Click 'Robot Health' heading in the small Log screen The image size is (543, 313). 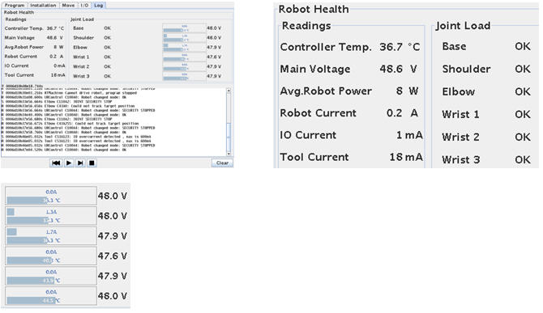coord(19,12)
